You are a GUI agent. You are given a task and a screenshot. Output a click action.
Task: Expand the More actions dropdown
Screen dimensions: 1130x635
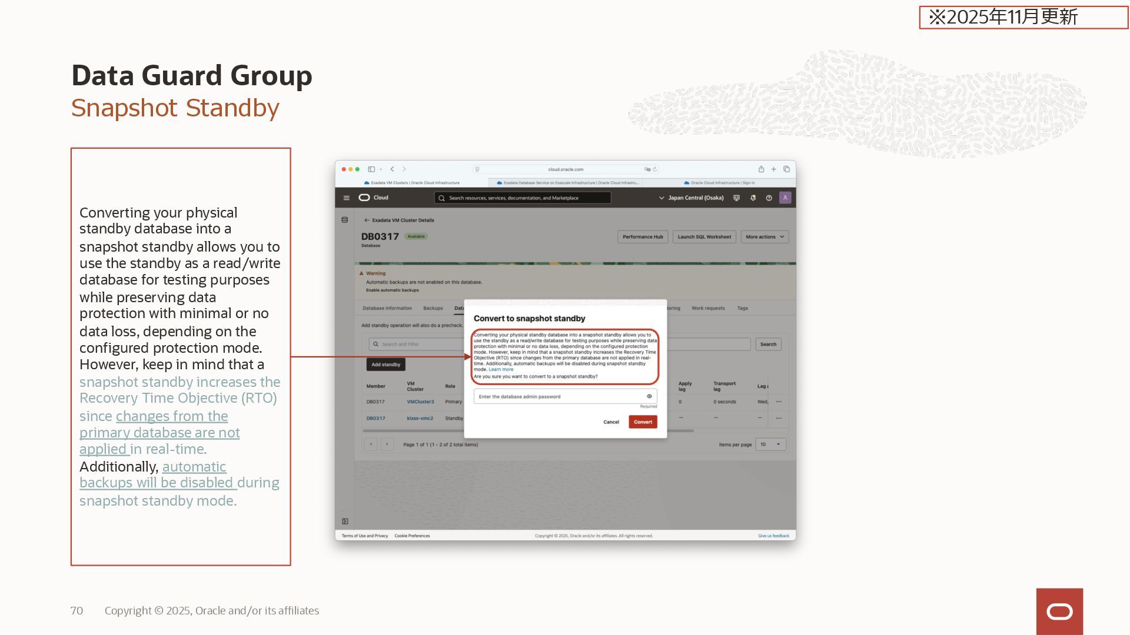click(765, 237)
